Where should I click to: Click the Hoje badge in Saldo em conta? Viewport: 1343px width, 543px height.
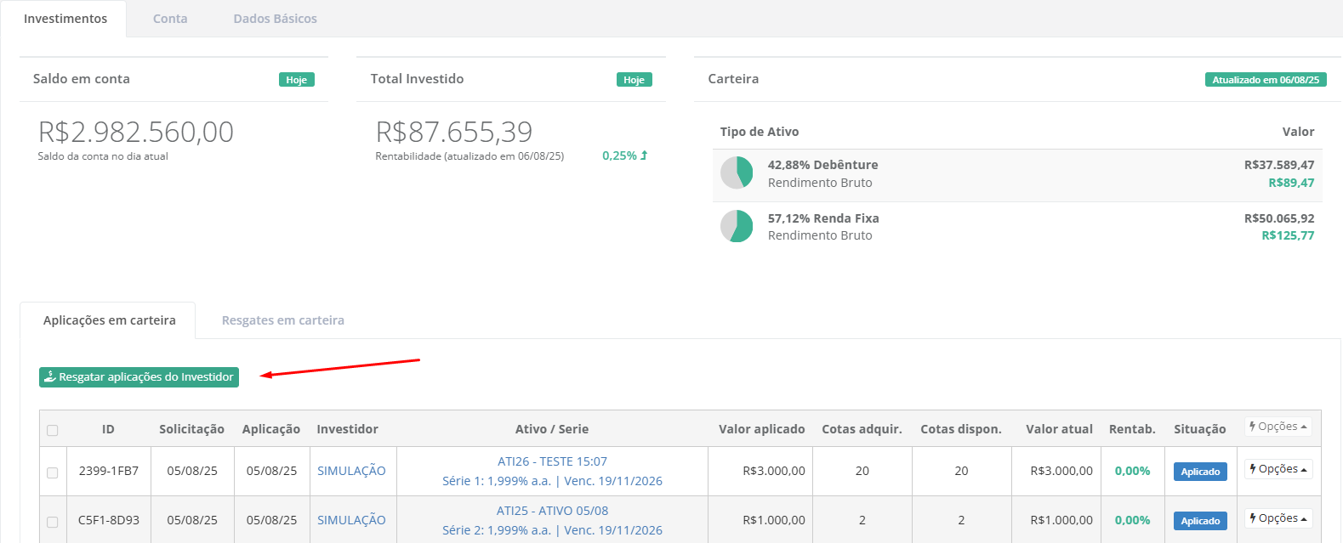[x=296, y=80]
